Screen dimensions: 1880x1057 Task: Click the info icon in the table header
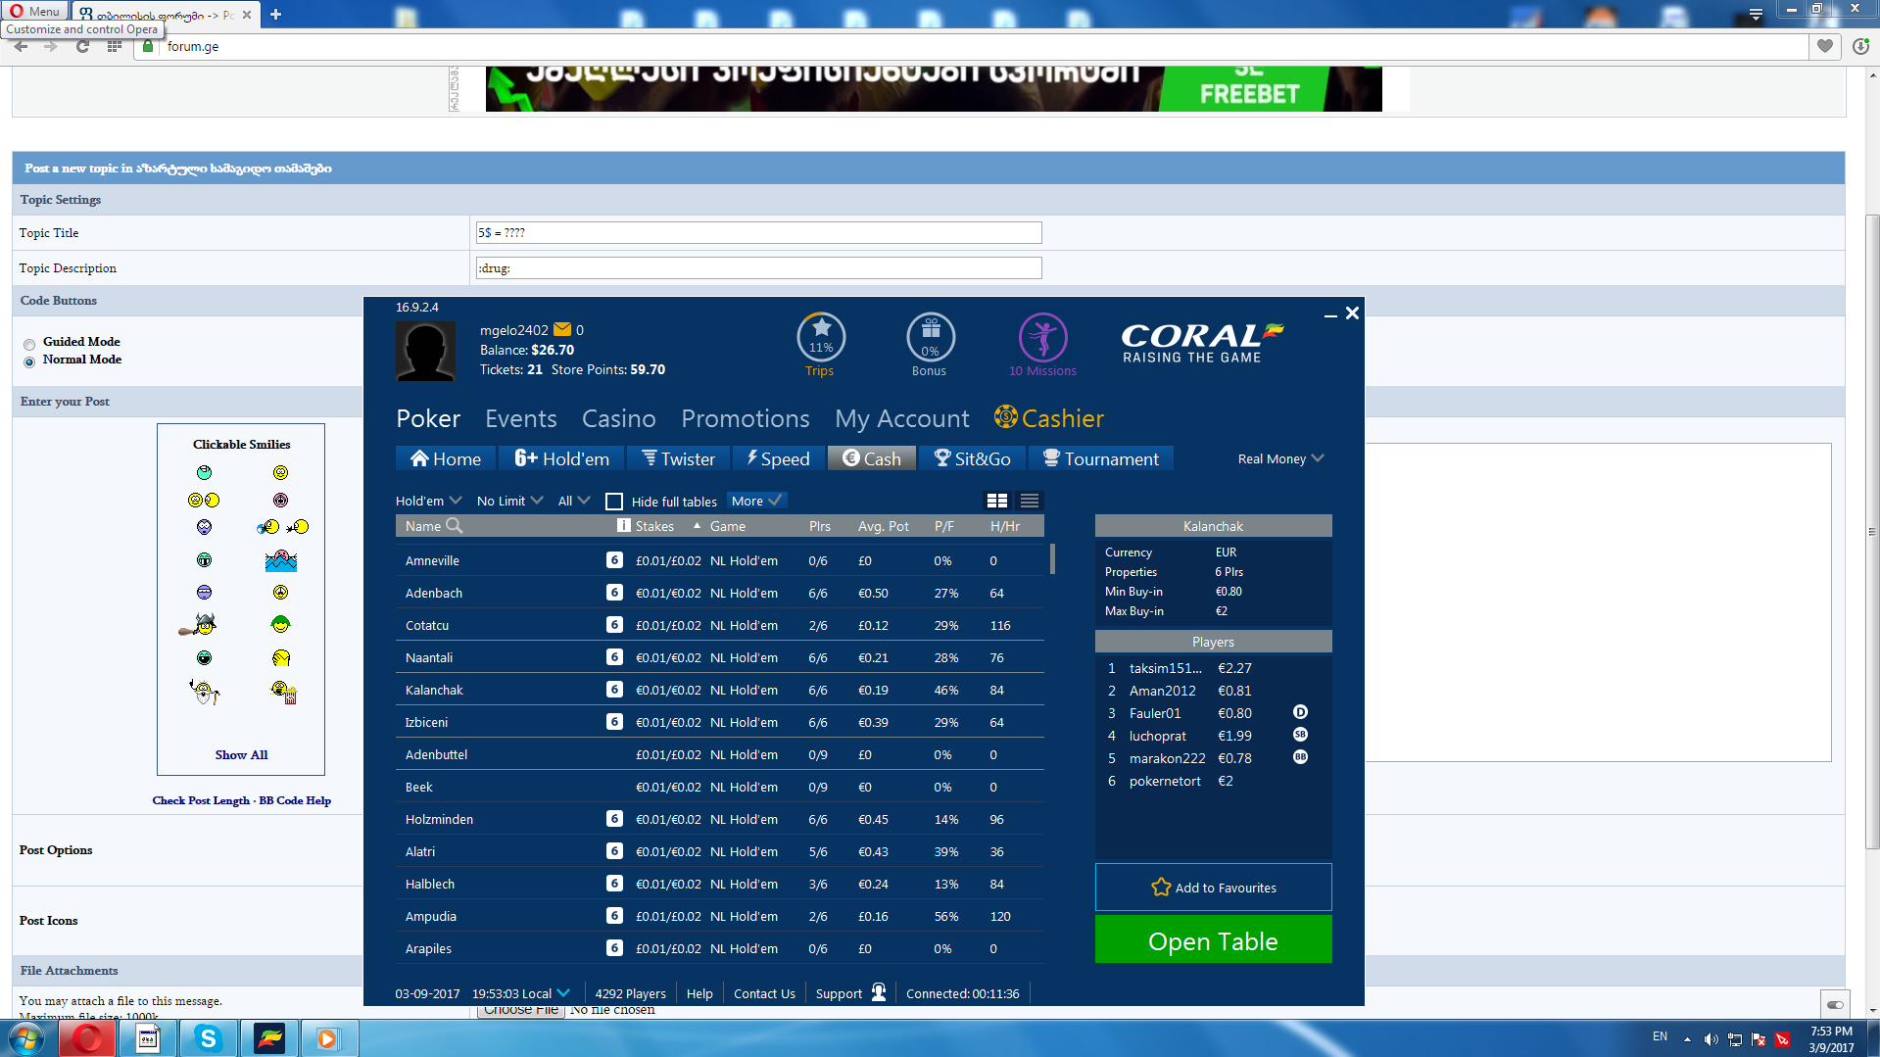pyautogui.click(x=623, y=526)
